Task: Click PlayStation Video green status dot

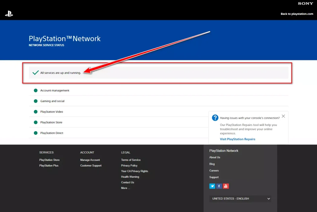Action: pyautogui.click(x=36, y=112)
